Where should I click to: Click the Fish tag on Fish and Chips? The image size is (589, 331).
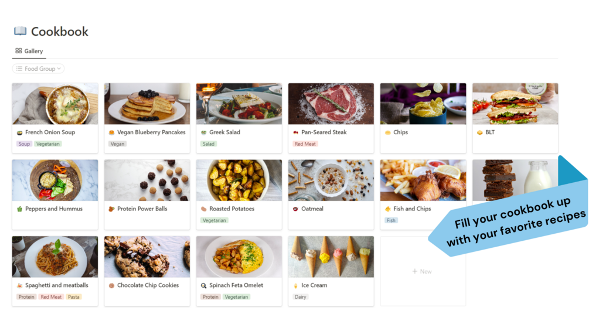point(391,220)
